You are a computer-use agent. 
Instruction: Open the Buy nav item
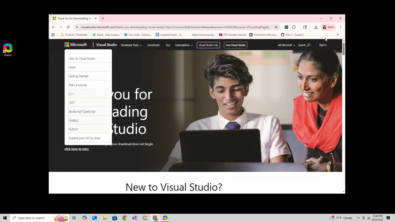tap(168, 45)
